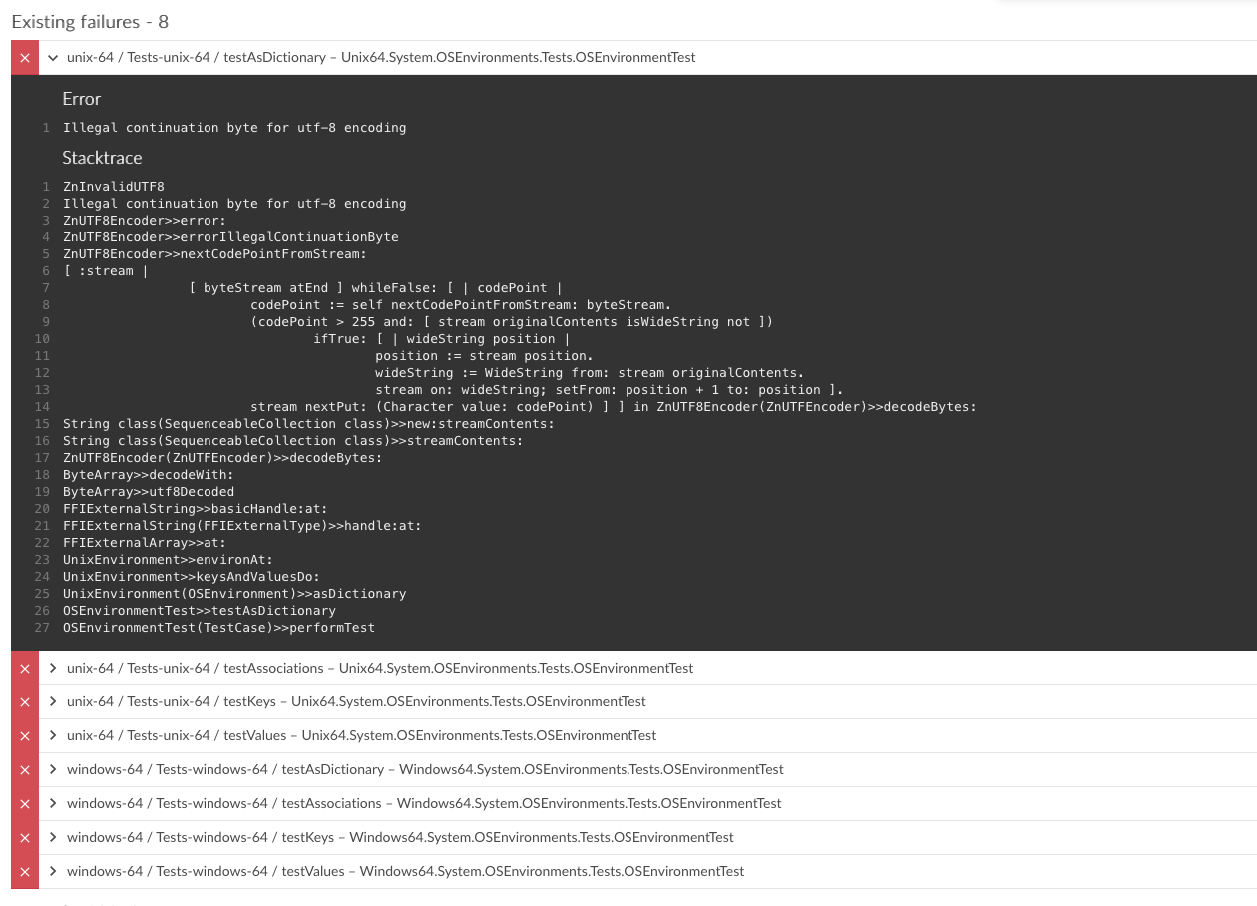
Task: Select line 'position := stream position.'
Action: point(484,356)
